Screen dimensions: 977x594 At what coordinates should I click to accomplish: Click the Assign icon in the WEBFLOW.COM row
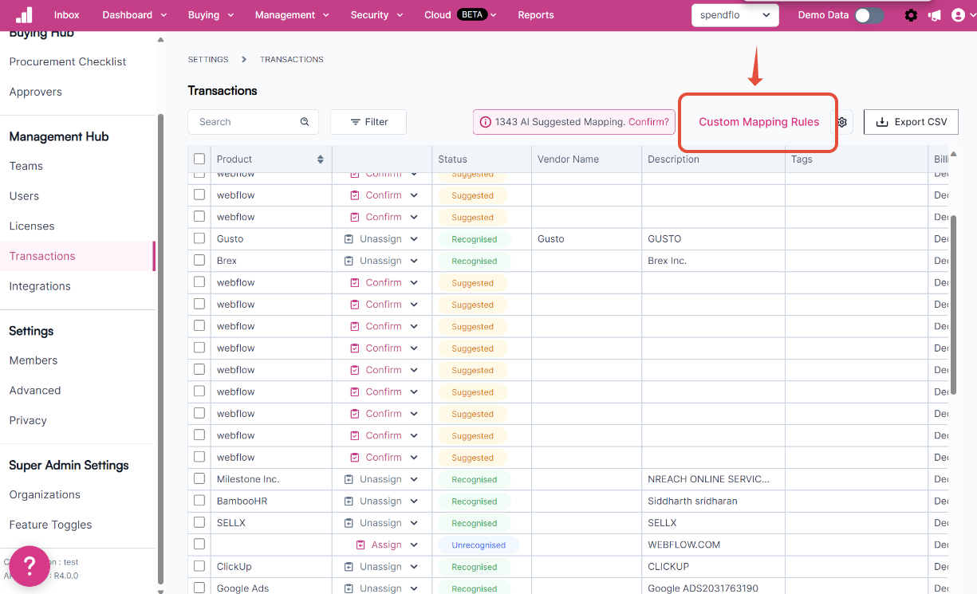click(360, 545)
